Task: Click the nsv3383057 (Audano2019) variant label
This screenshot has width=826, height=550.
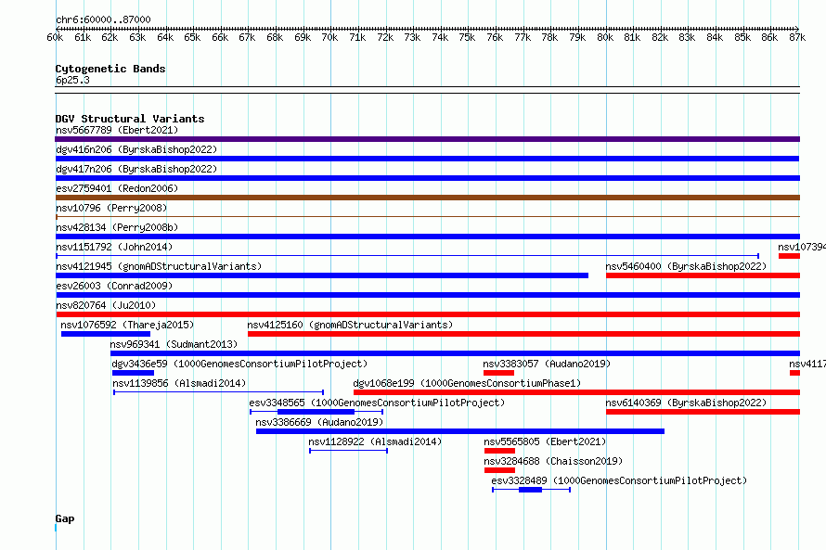Action: pyautogui.click(x=547, y=364)
